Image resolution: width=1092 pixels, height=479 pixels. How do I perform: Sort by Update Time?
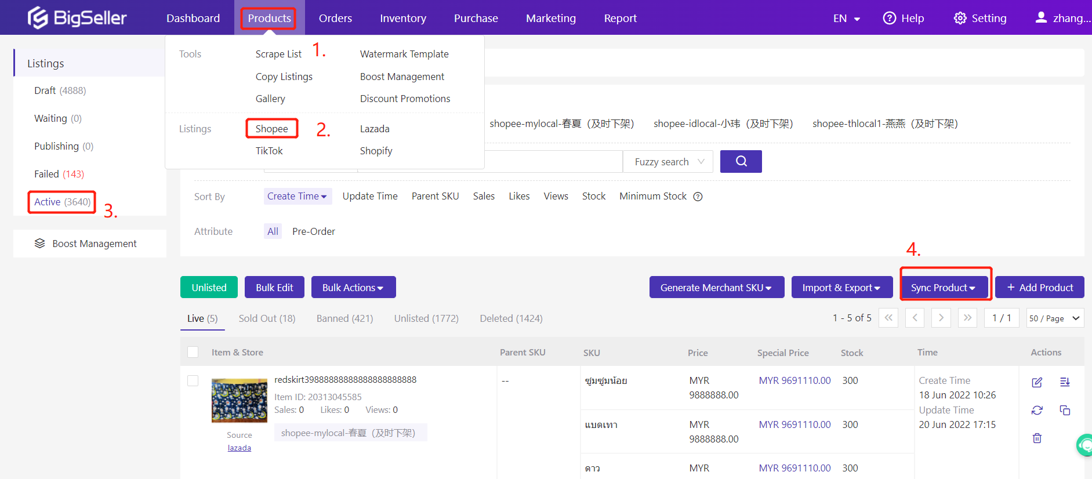point(370,196)
